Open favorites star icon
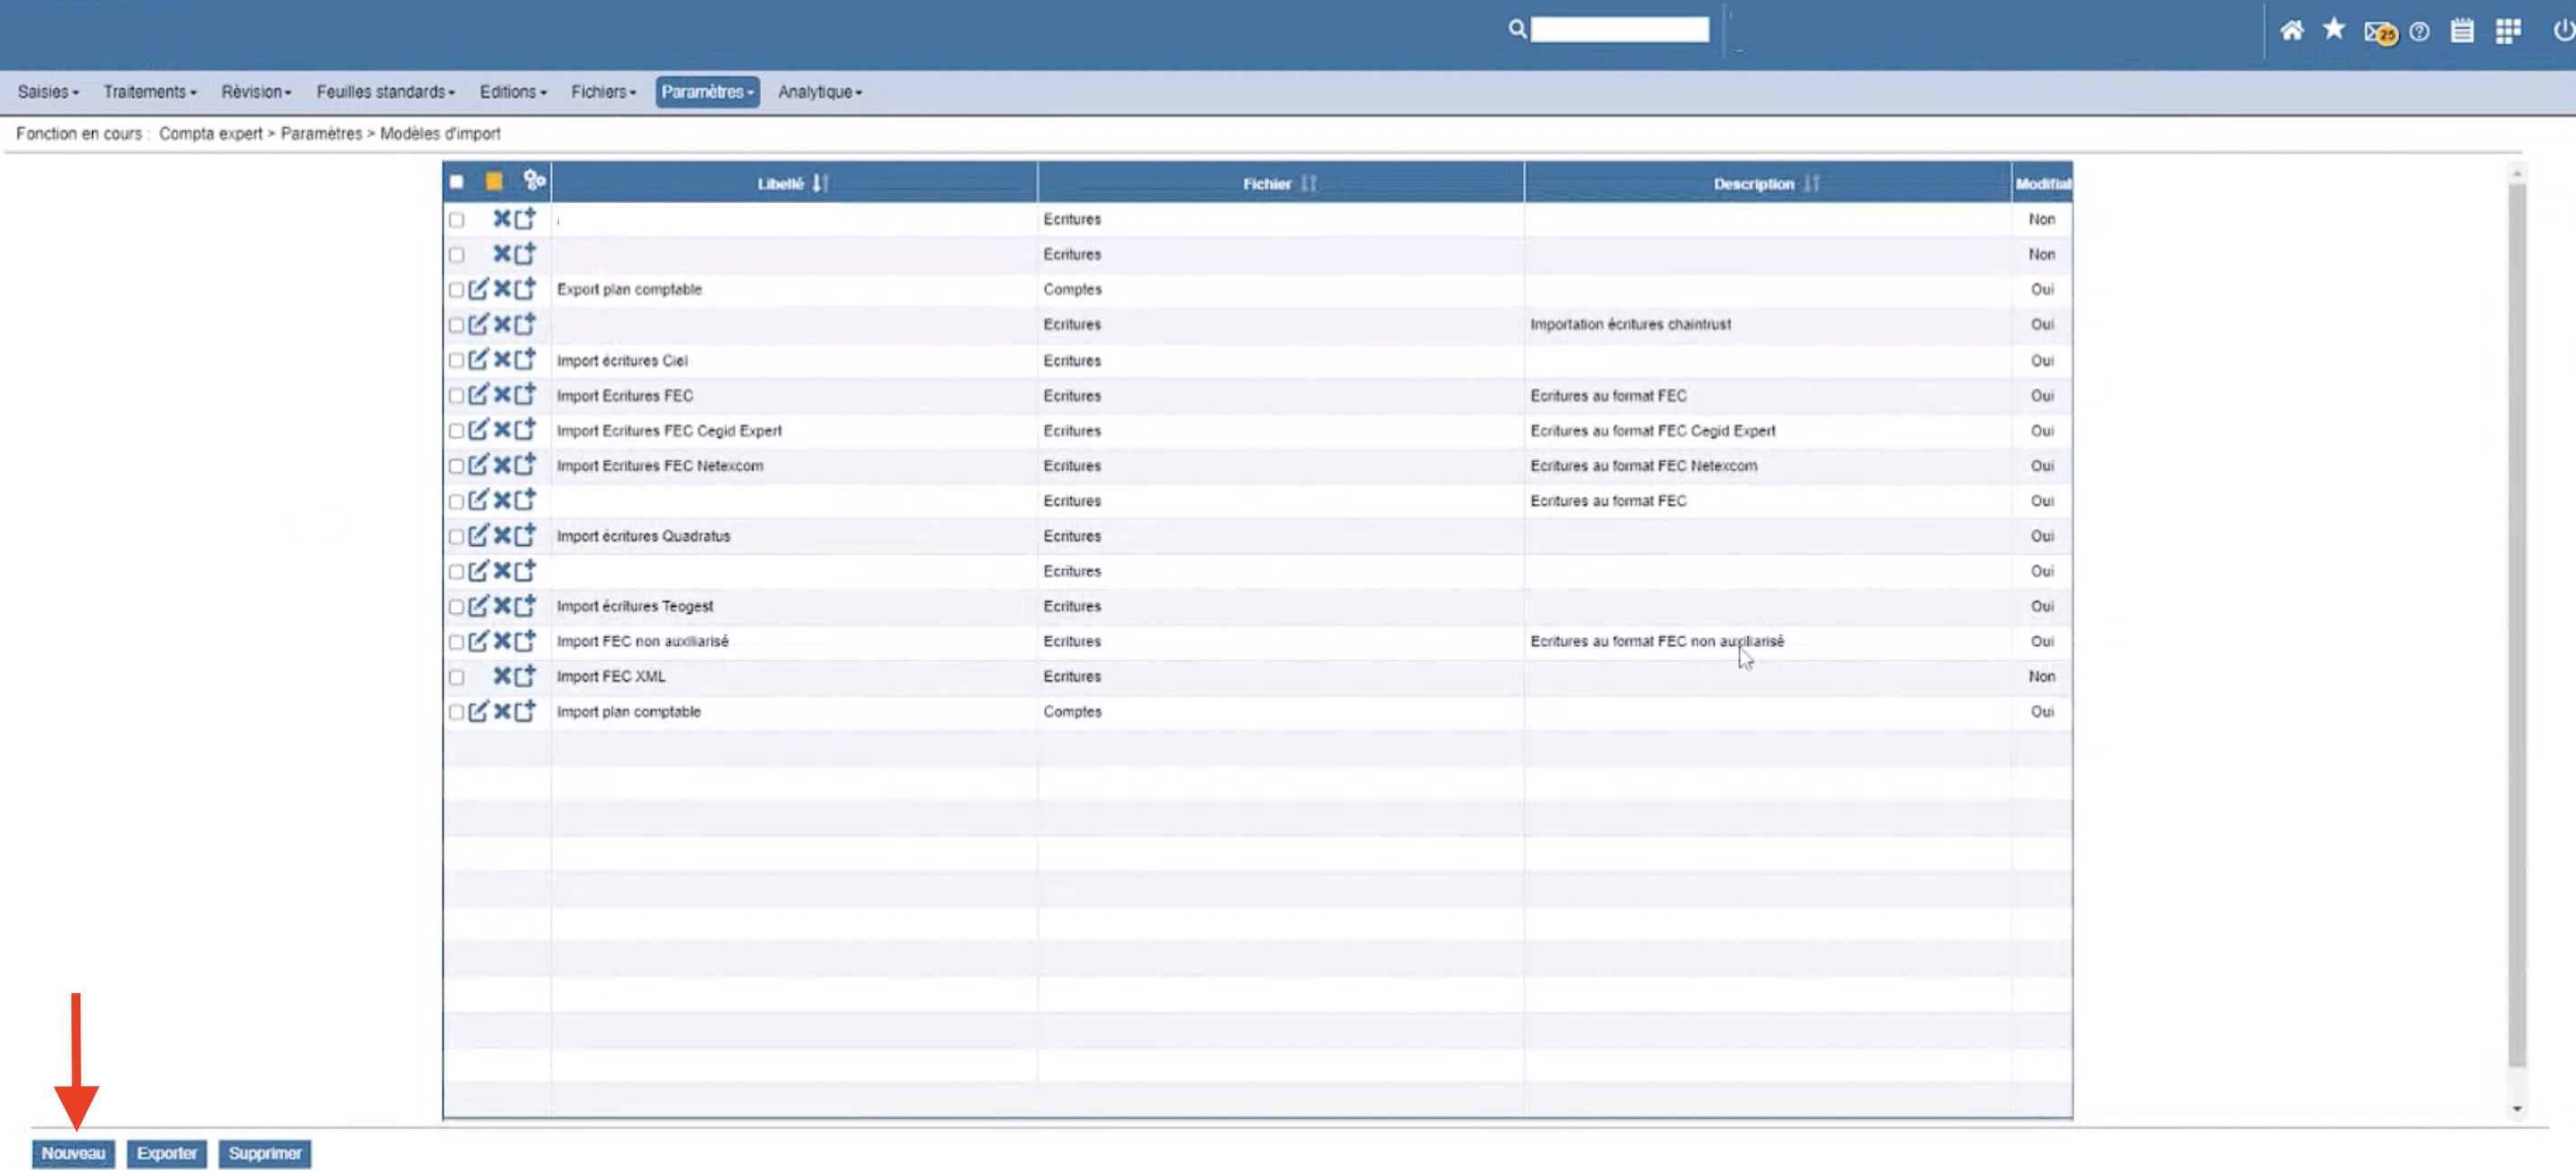The width and height of the screenshot is (2576, 1170). [2334, 29]
